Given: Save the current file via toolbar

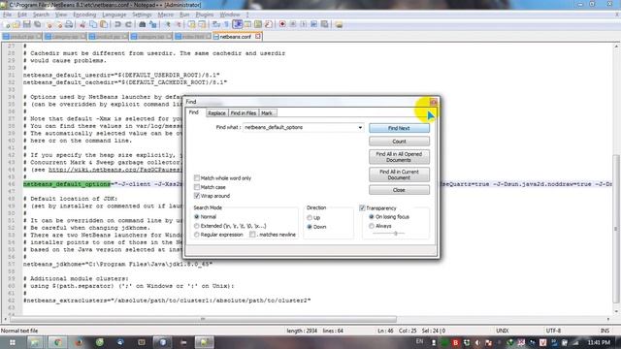Looking at the screenshot, I should pos(26,24).
